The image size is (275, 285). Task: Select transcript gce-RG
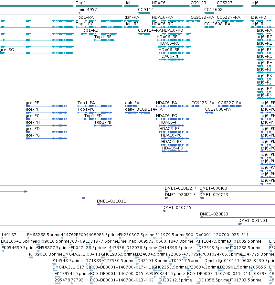[x=37, y=53]
